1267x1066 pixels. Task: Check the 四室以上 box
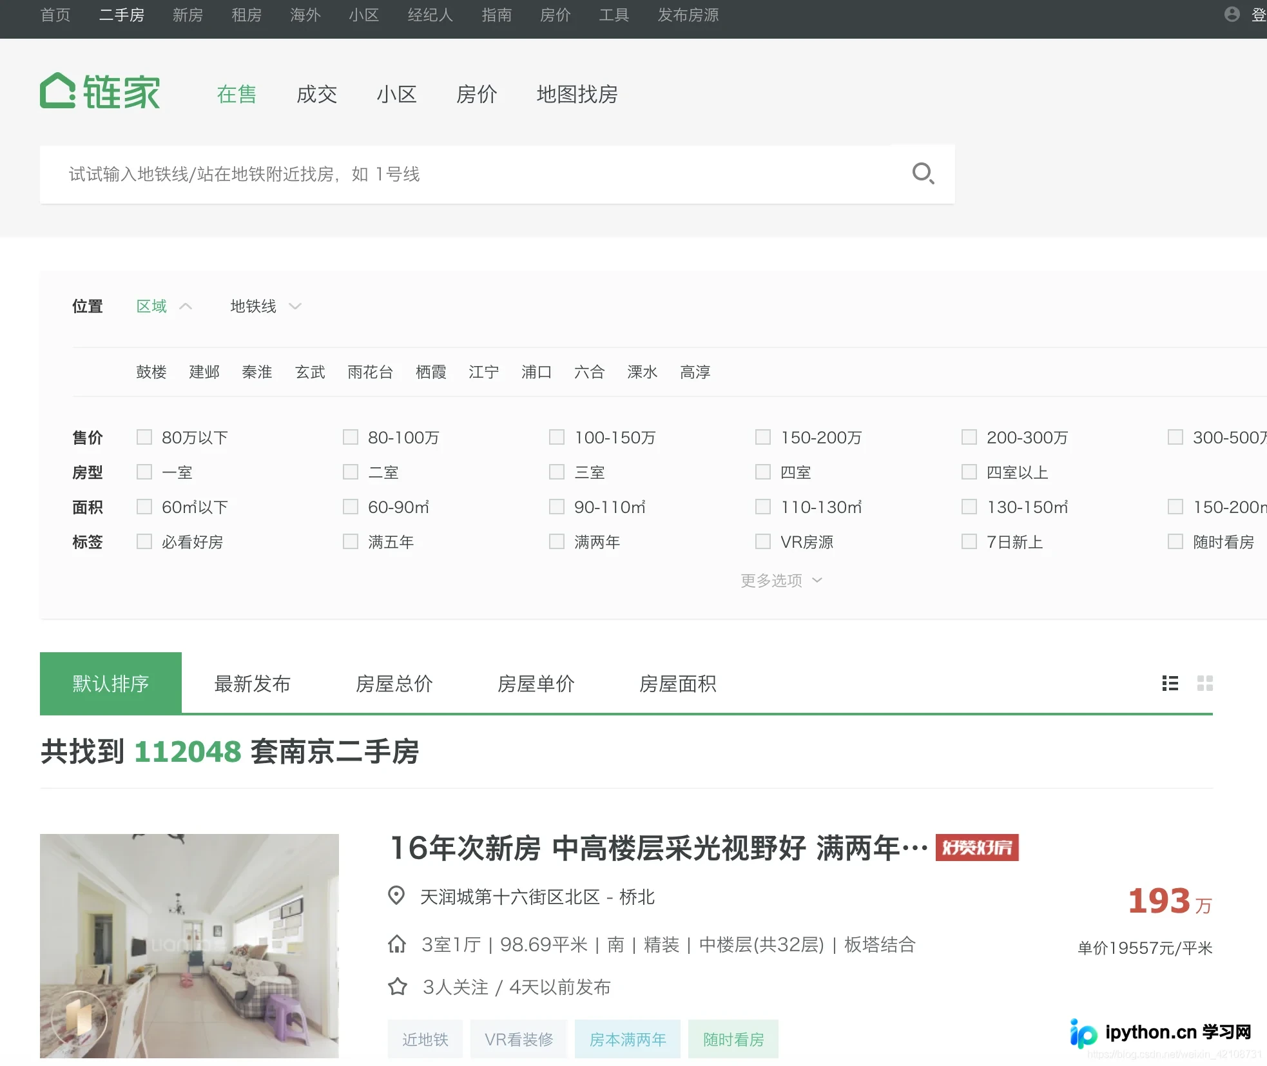969,472
